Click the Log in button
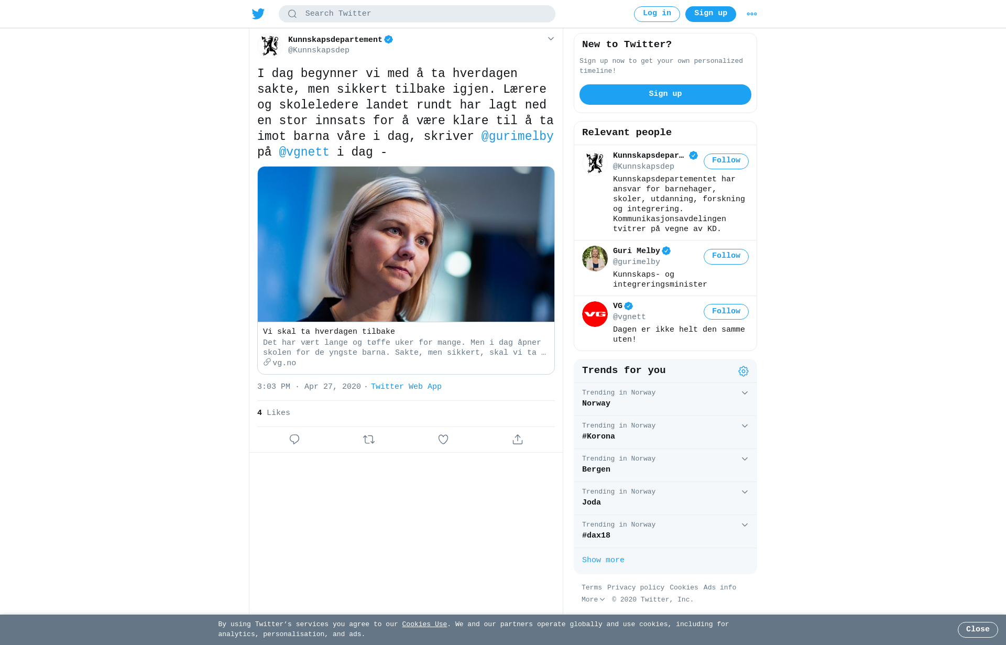Screen dimensions: 1006x645 click(x=657, y=14)
